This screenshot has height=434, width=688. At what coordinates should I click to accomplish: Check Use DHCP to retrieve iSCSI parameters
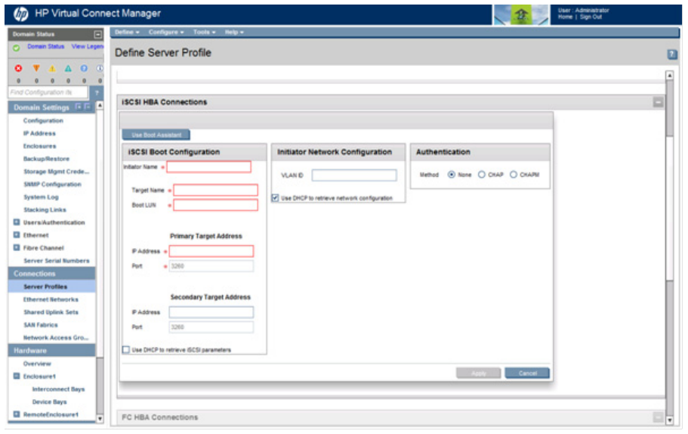126,349
